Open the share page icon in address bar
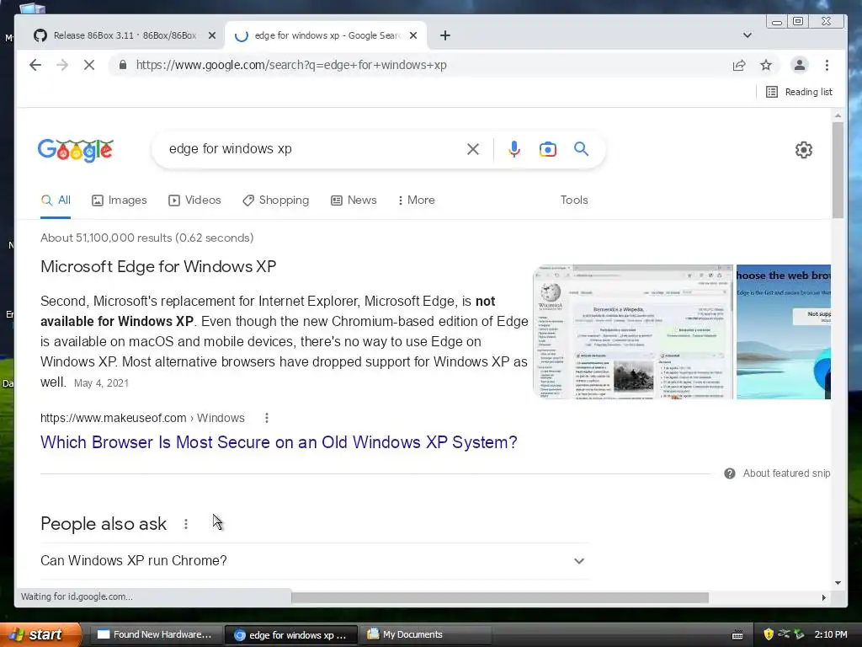Viewport: 862px width, 647px height. click(x=739, y=65)
